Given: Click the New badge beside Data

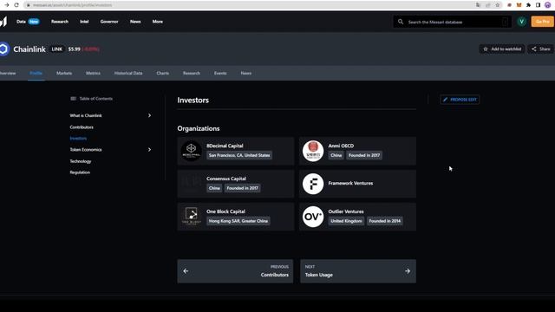Looking at the screenshot, I should (34, 22).
